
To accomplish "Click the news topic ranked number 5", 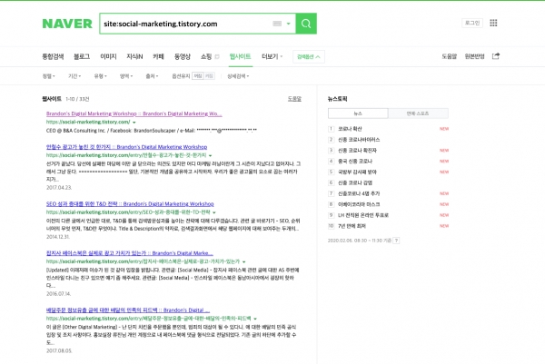I will click(357, 172).
